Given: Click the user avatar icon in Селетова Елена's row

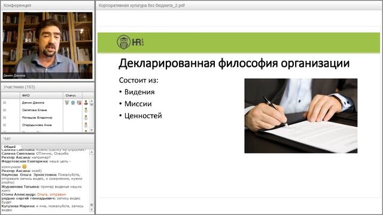Looking at the screenshot, I should coord(86,110).
